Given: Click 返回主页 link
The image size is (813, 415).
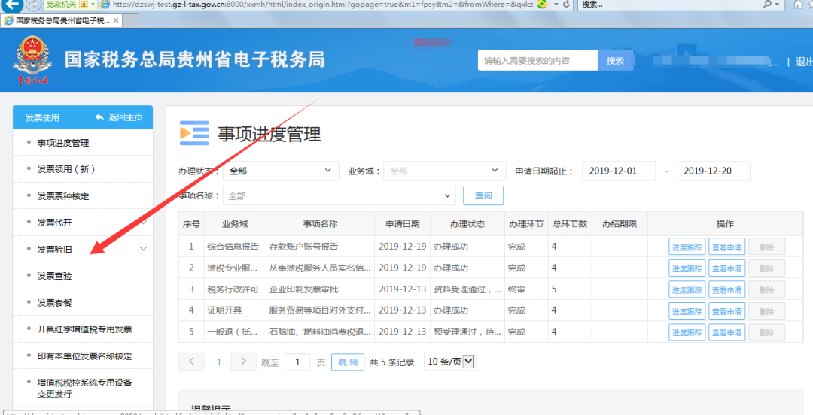Looking at the screenshot, I should click(125, 117).
